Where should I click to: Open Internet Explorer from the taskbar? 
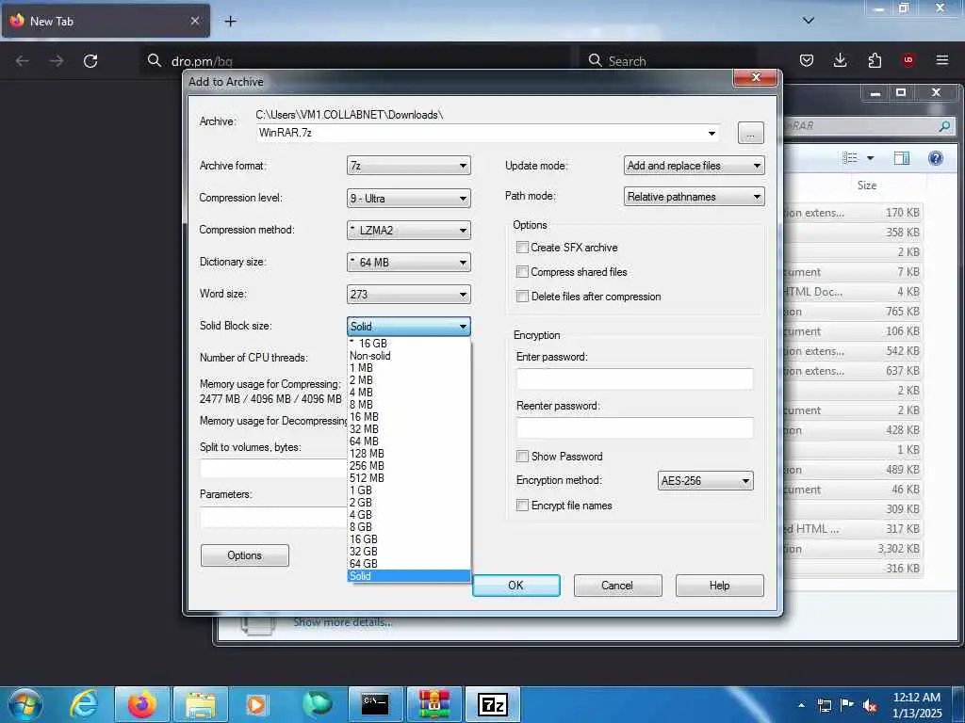tap(84, 704)
